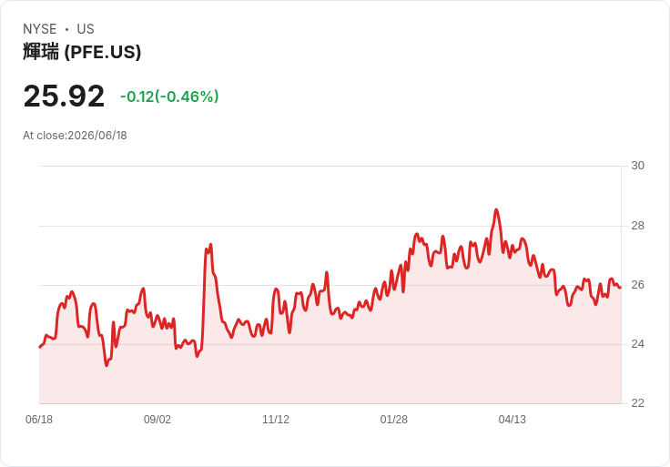Click the NYSE exchange label
Image resolution: width=670 pixels, height=467 pixels.
(40, 29)
